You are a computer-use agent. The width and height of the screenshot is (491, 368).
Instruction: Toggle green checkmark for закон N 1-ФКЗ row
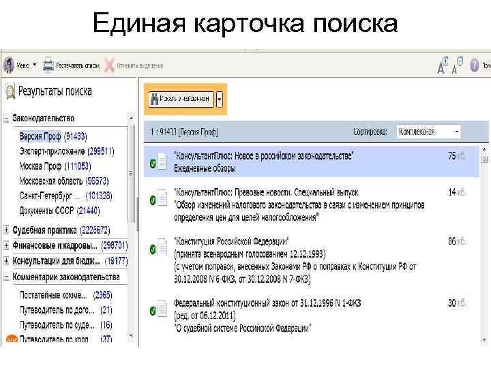click(153, 311)
